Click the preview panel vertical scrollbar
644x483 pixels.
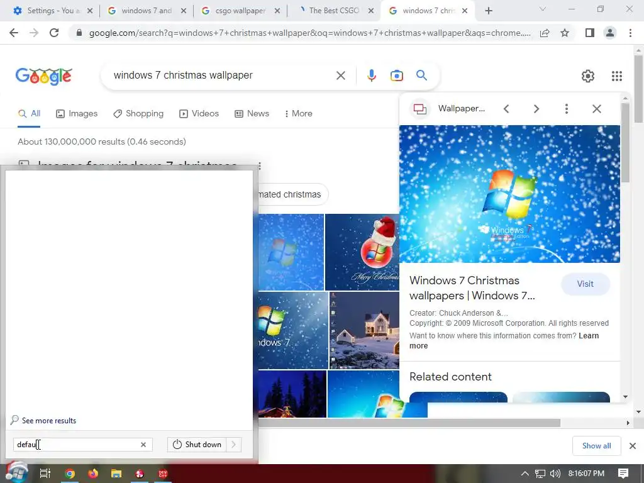625,143
